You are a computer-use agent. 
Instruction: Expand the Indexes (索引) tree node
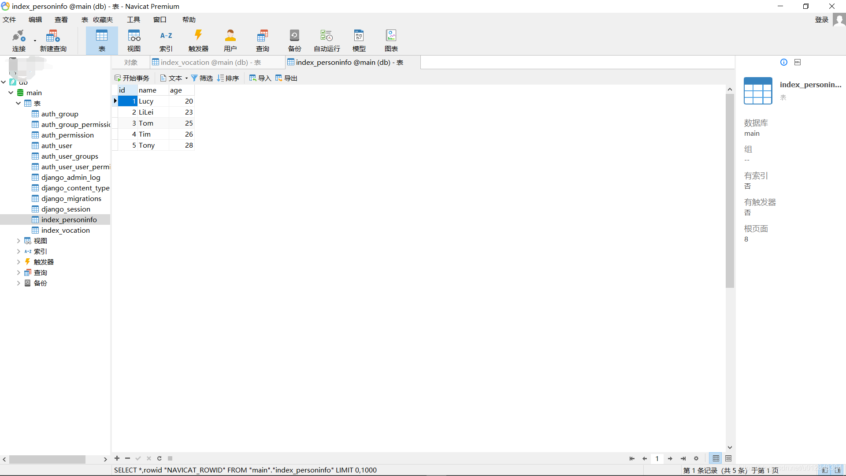coord(18,251)
